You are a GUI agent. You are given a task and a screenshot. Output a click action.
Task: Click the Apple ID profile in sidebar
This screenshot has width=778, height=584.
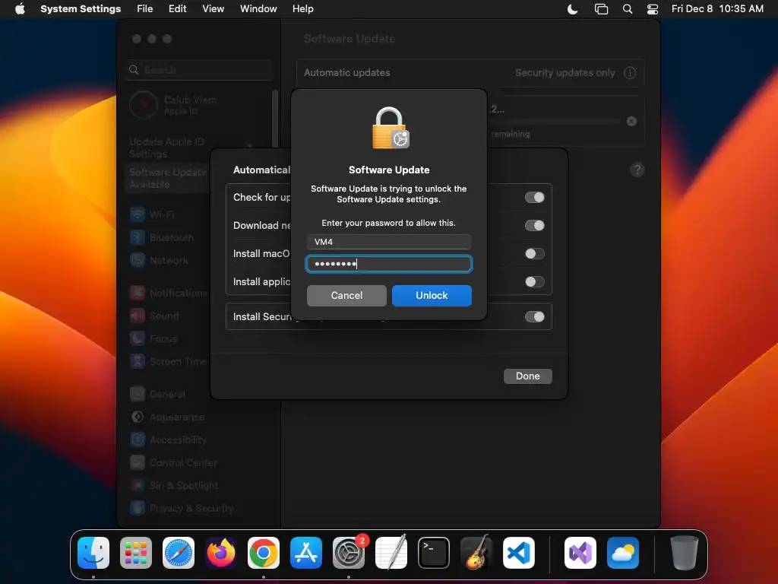(x=174, y=105)
